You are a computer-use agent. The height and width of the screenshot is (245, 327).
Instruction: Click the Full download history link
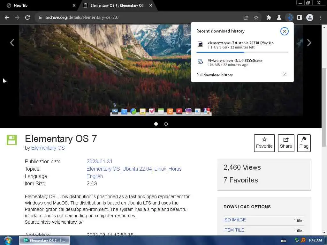[x=214, y=75]
